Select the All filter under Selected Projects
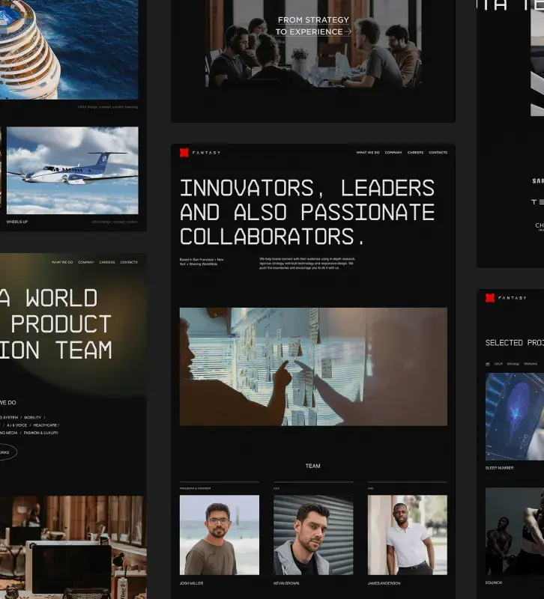The height and width of the screenshot is (599, 544). 487,364
